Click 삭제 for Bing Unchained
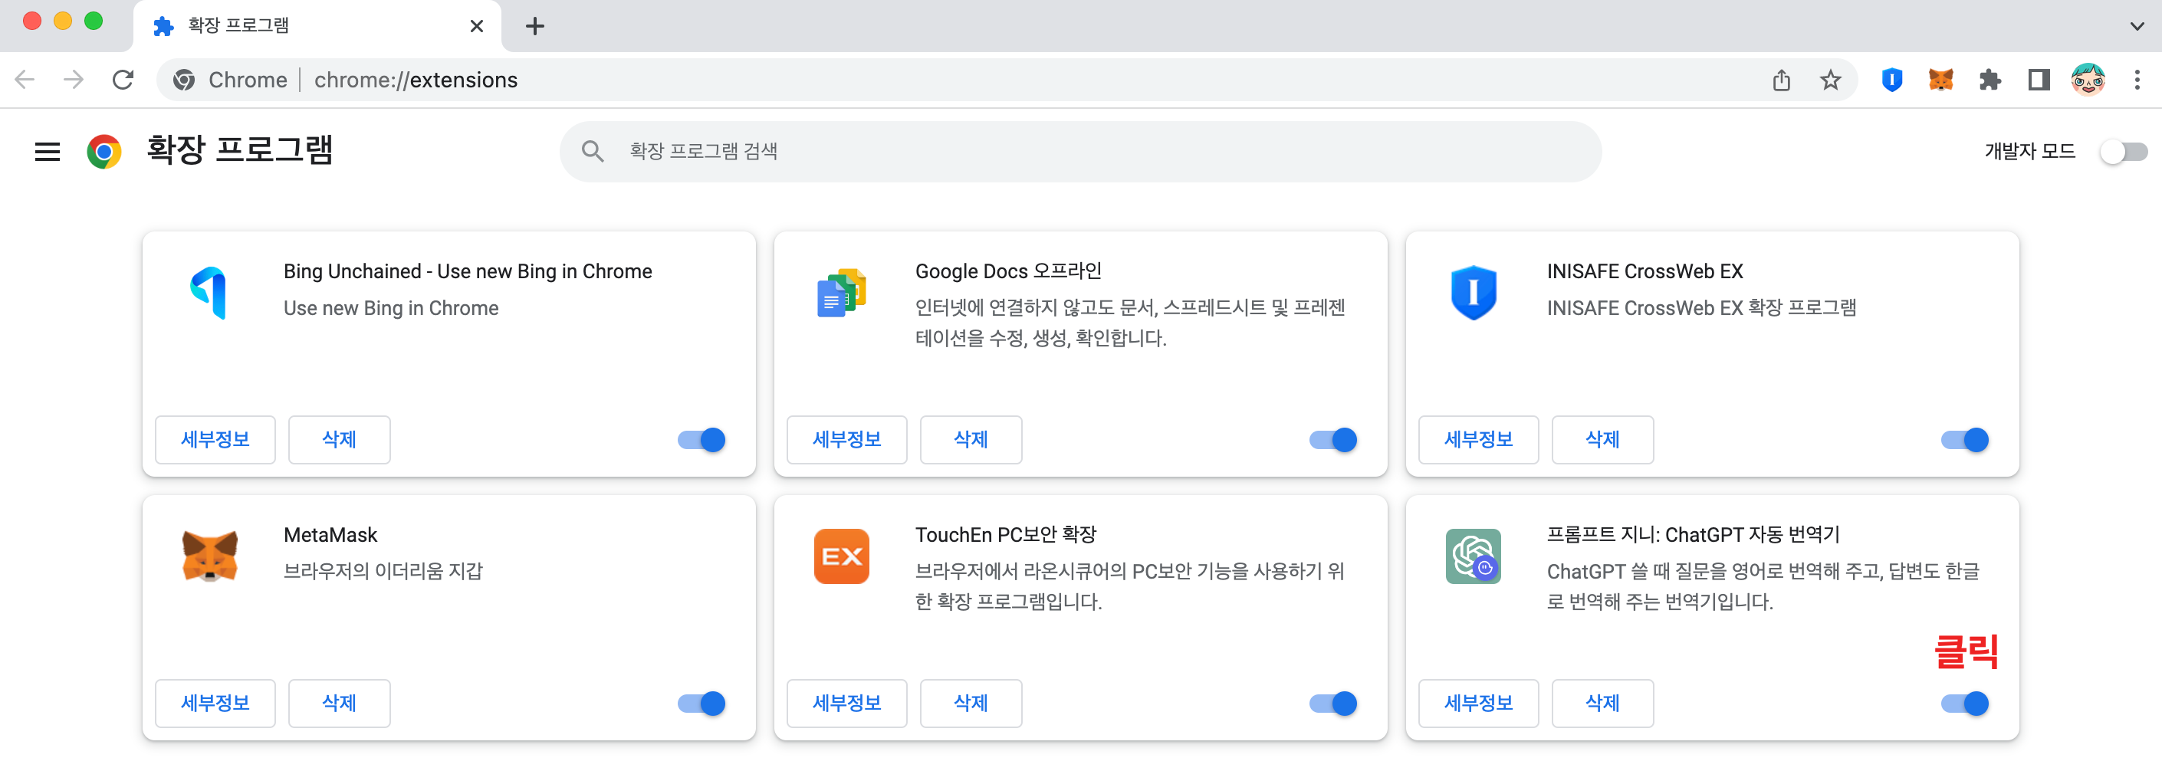The height and width of the screenshot is (771, 2162). click(x=339, y=440)
